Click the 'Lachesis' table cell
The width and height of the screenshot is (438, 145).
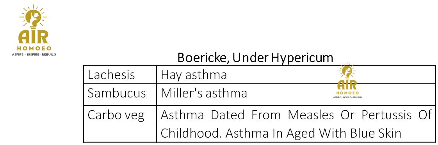(120, 75)
